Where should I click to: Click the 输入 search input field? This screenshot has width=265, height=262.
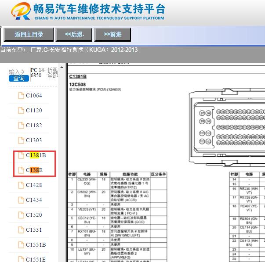(x=17, y=72)
